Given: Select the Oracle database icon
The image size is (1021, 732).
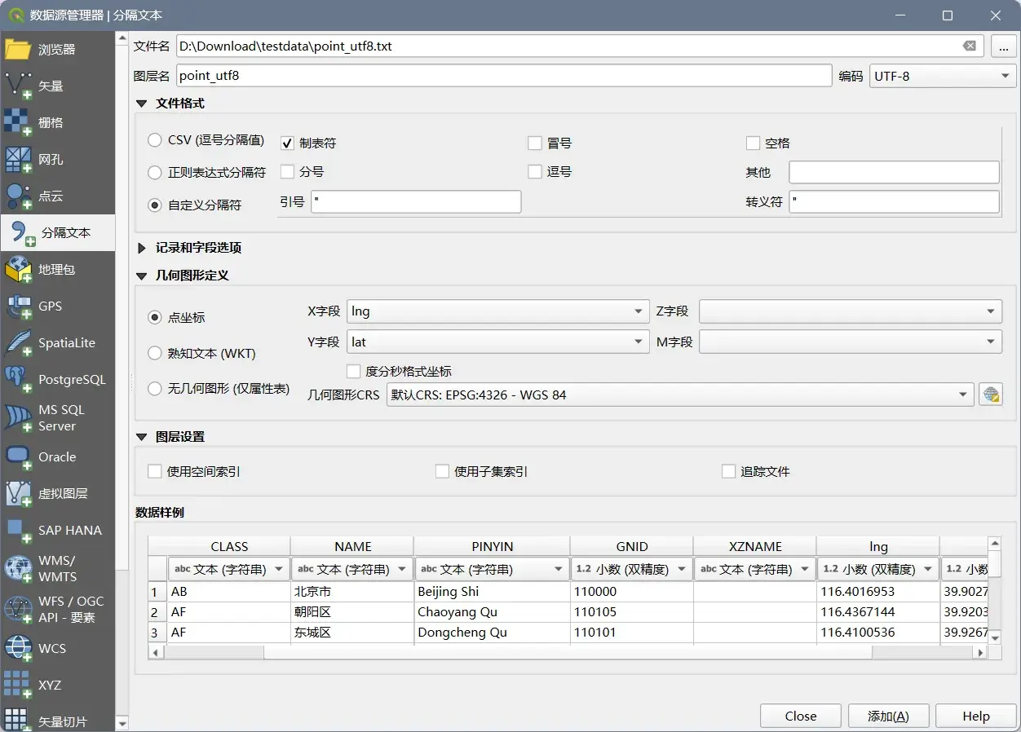Looking at the screenshot, I should coord(18,456).
